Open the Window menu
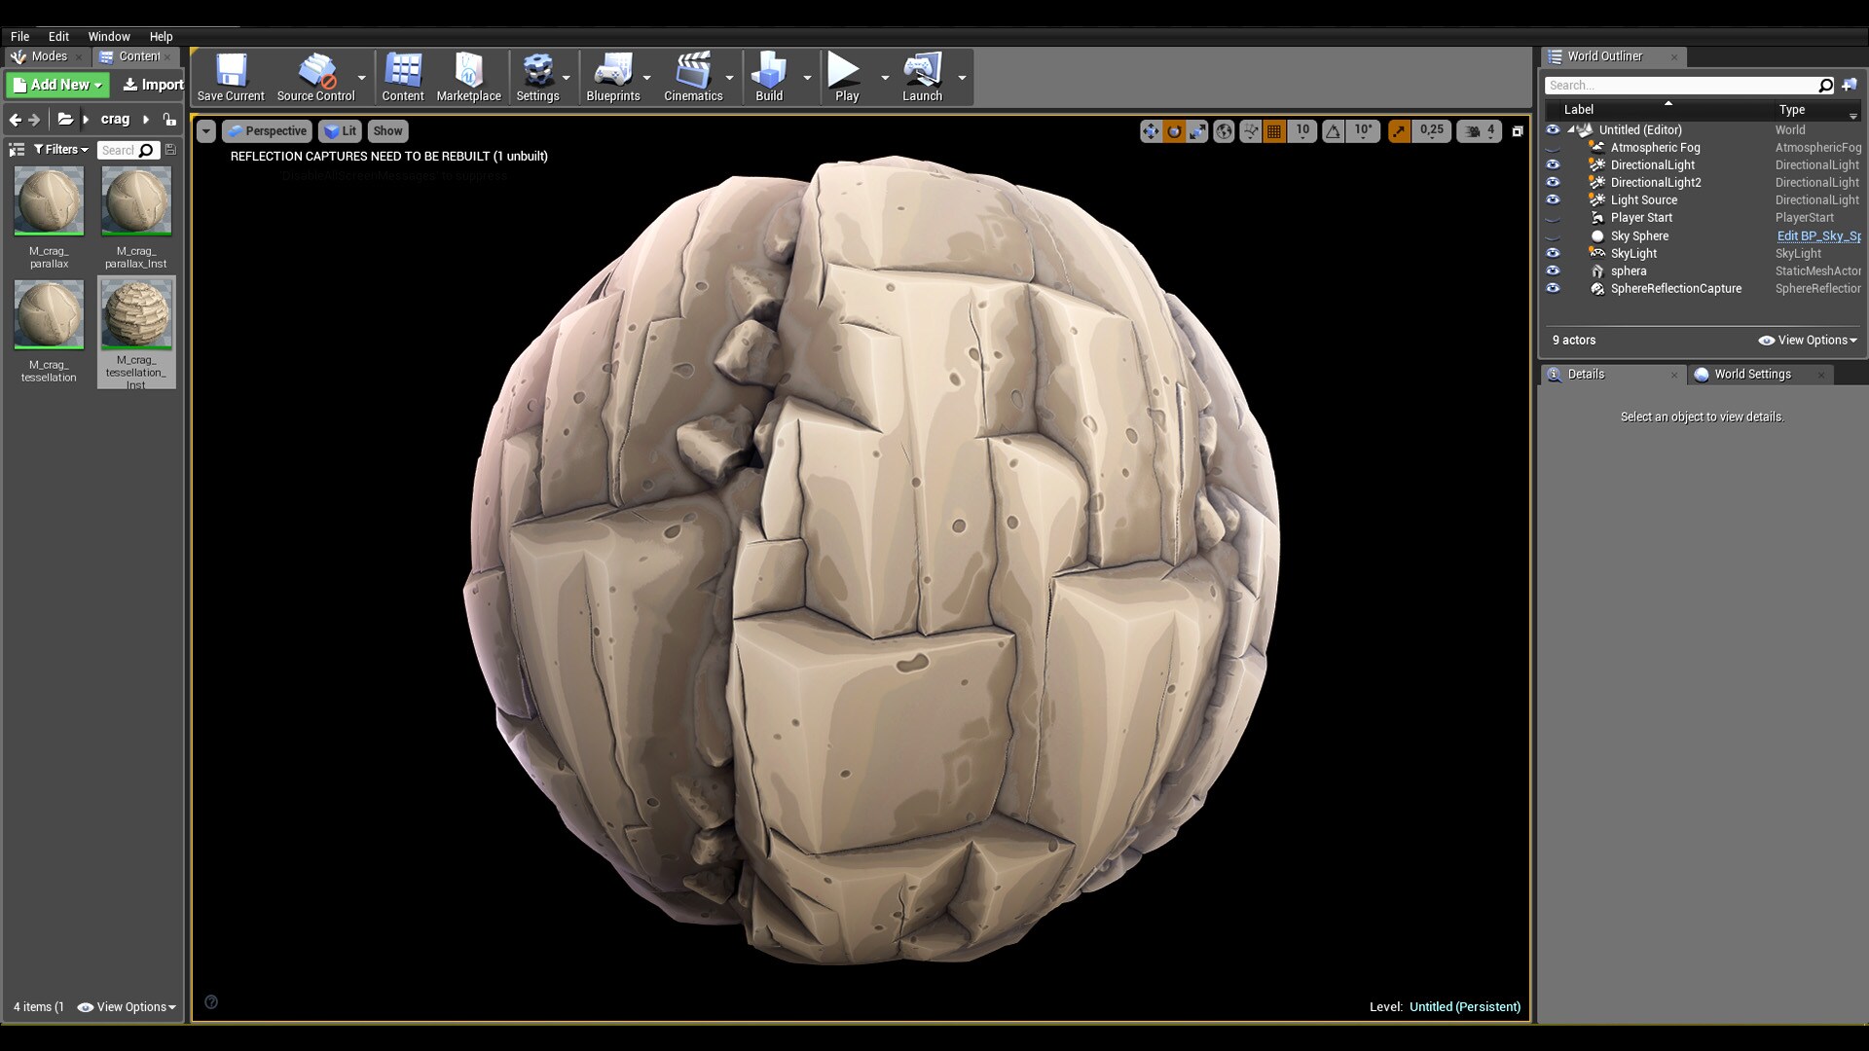 click(109, 36)
